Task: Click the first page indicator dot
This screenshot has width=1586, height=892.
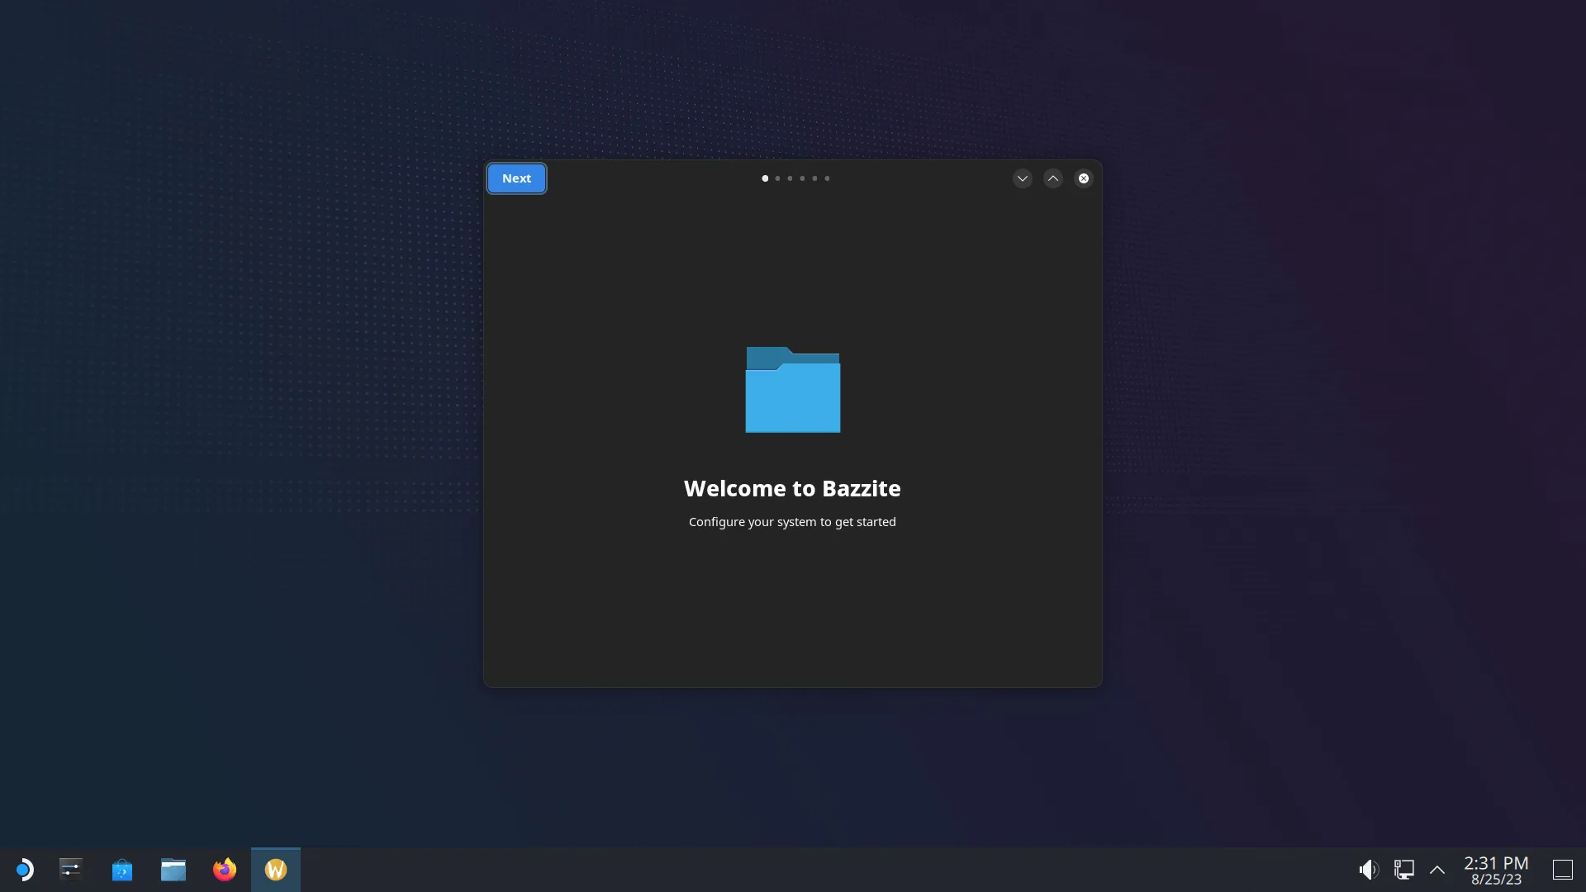Action: coord(765,178)
